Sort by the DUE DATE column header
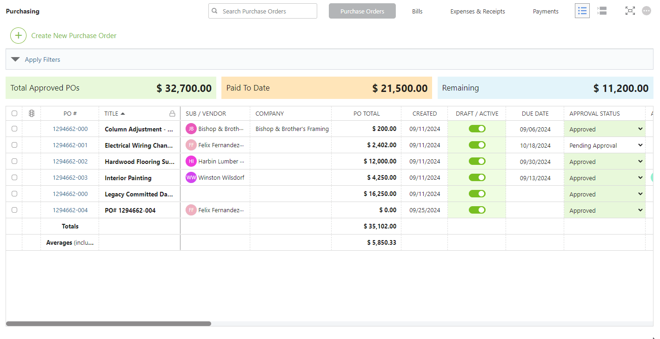The width and height of the screenshot is (660, 339). (x=535, y=113)
